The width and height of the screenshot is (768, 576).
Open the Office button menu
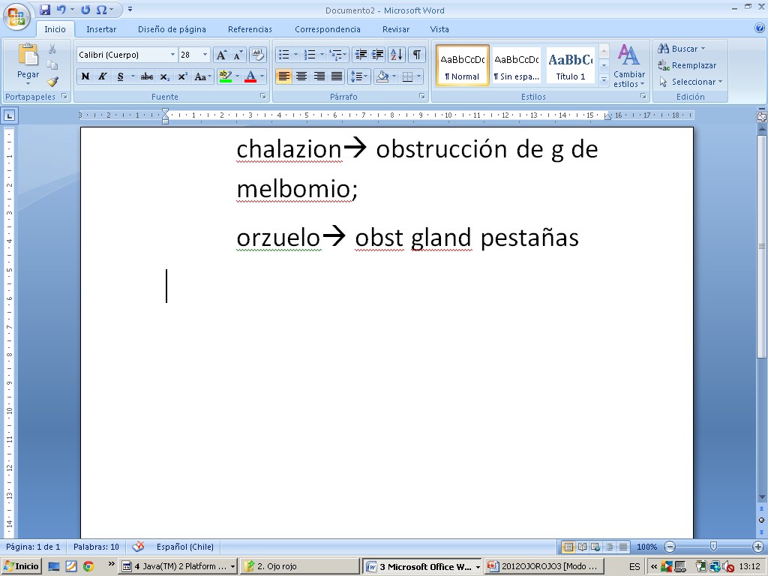(x=16, y=16)
